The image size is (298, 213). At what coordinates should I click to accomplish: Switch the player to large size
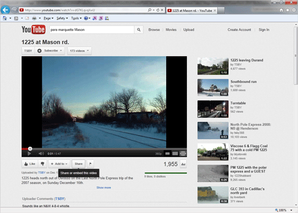pos(175,153)
